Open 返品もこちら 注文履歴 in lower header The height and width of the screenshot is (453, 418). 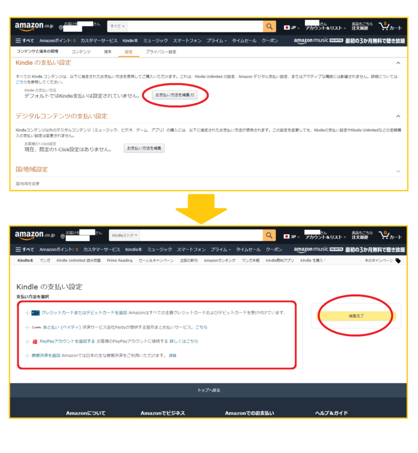tap(362, 235)
